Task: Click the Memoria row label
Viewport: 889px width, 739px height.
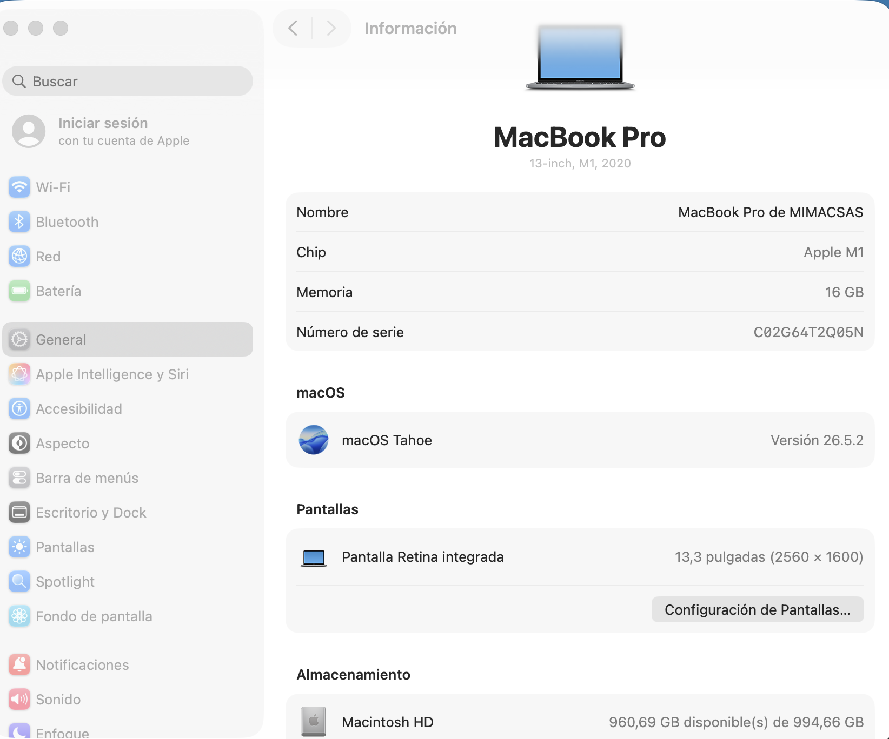Action: point(324,292)
